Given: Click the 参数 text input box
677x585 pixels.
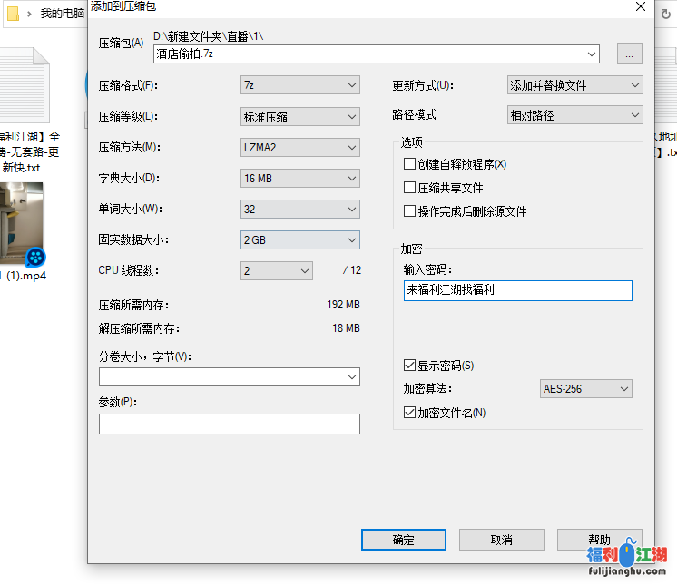Looking at the screenshot, I should (229, 424).
